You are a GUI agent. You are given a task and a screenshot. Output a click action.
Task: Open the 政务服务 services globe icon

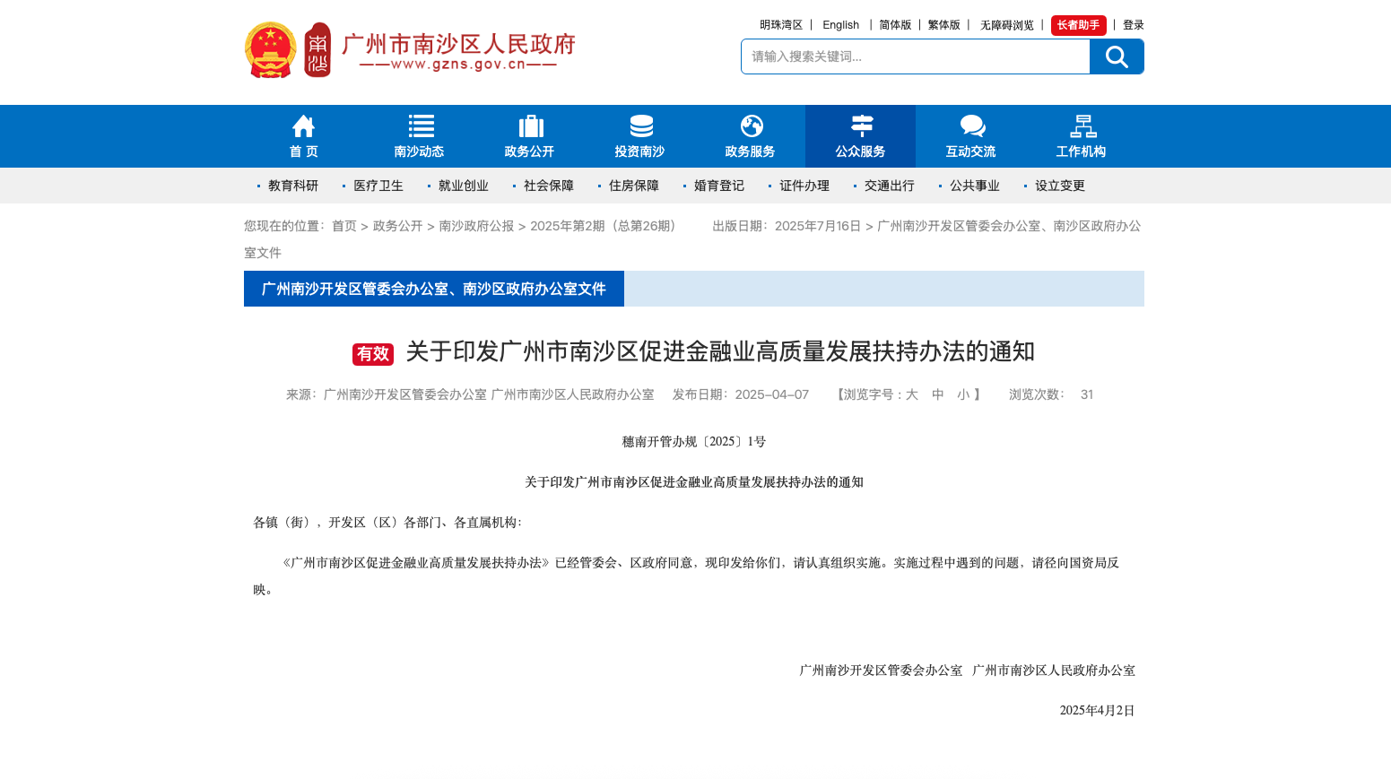751,126
